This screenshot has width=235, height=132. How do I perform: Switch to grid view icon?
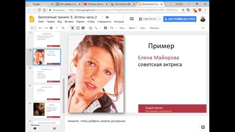54,128
